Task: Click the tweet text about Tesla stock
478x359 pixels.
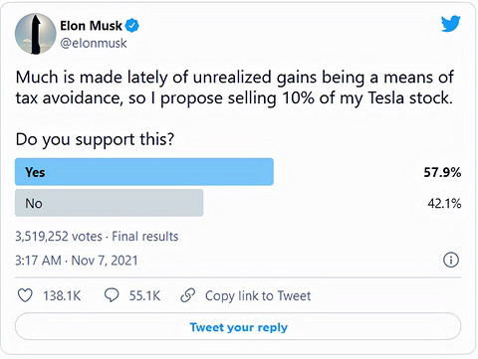Action: 235,88
